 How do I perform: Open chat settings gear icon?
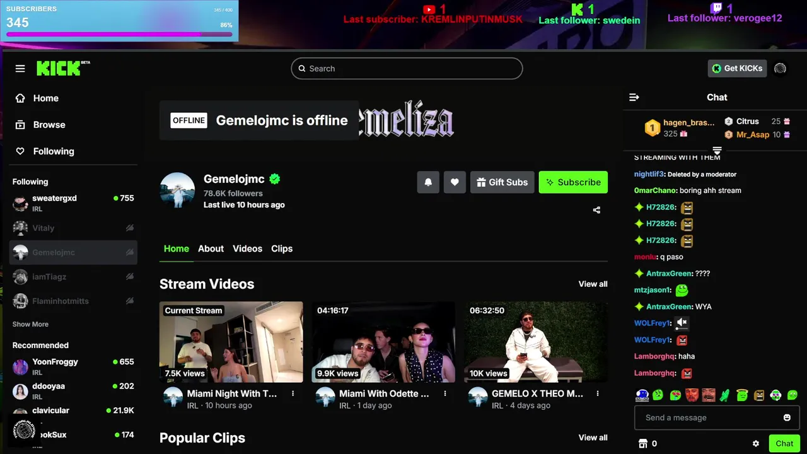click(756, 444)
